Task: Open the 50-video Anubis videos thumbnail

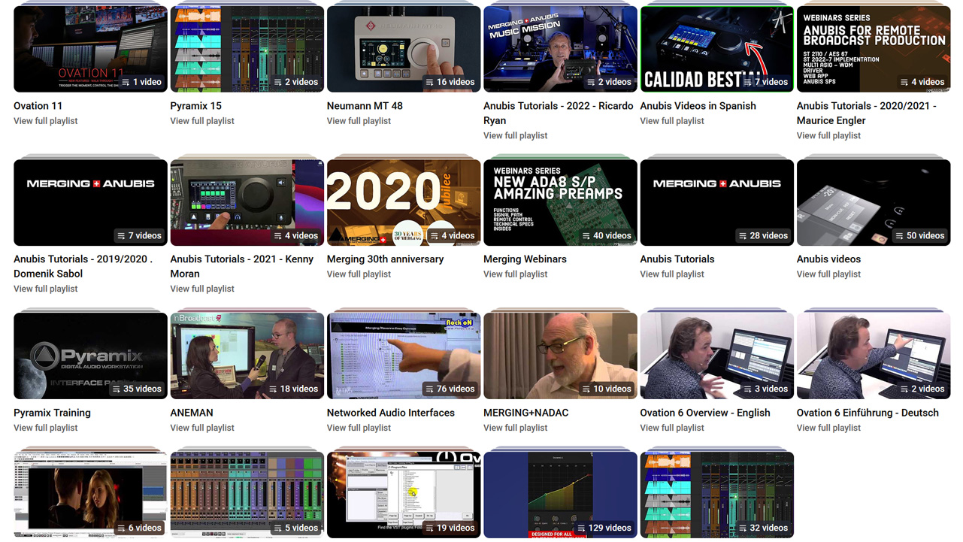Action: click(x=874, y=202)
